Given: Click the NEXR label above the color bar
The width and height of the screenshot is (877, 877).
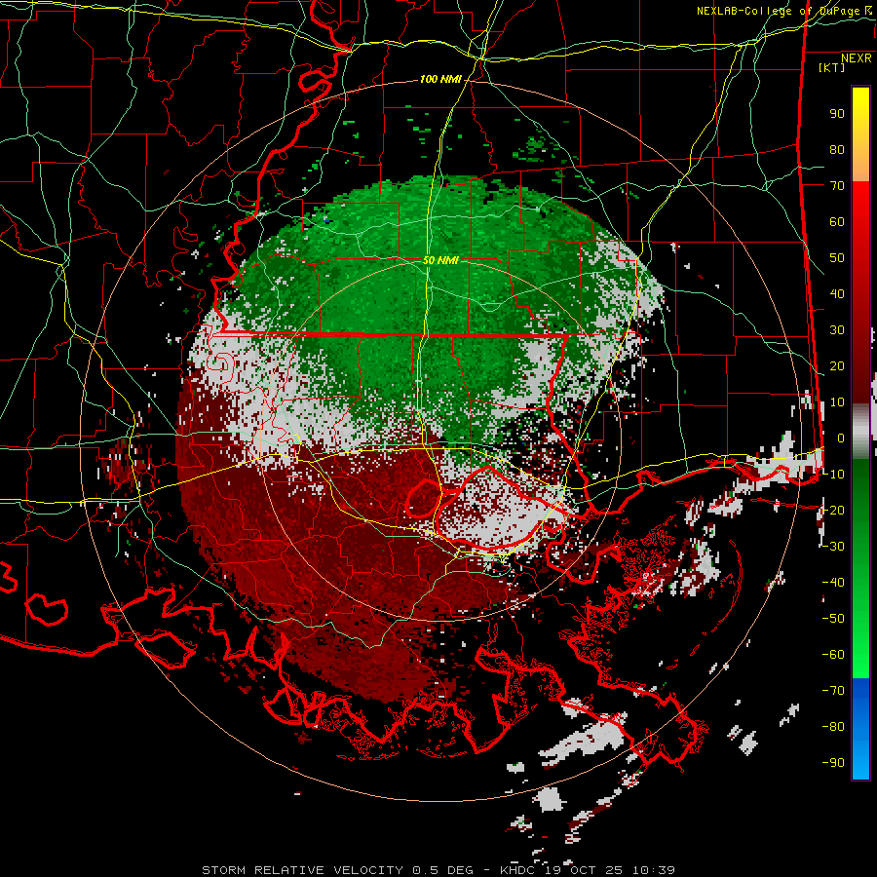Looking at the screenshot, I should pyautogui.click(x=857, y=58).
